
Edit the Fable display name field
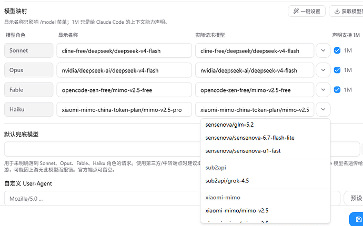point(124,89)
